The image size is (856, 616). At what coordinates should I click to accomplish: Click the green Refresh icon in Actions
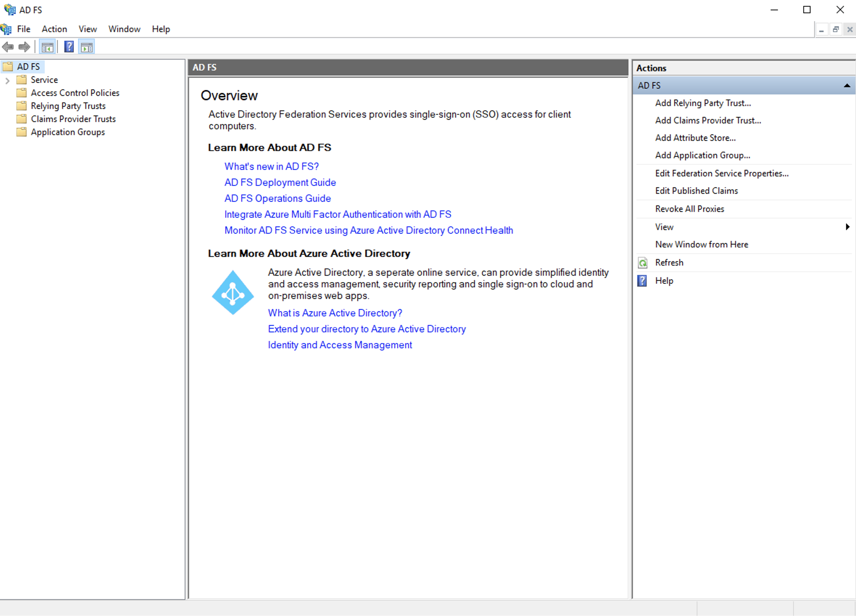[x=642, y=263]
